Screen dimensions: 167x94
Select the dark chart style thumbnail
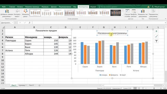116,13
